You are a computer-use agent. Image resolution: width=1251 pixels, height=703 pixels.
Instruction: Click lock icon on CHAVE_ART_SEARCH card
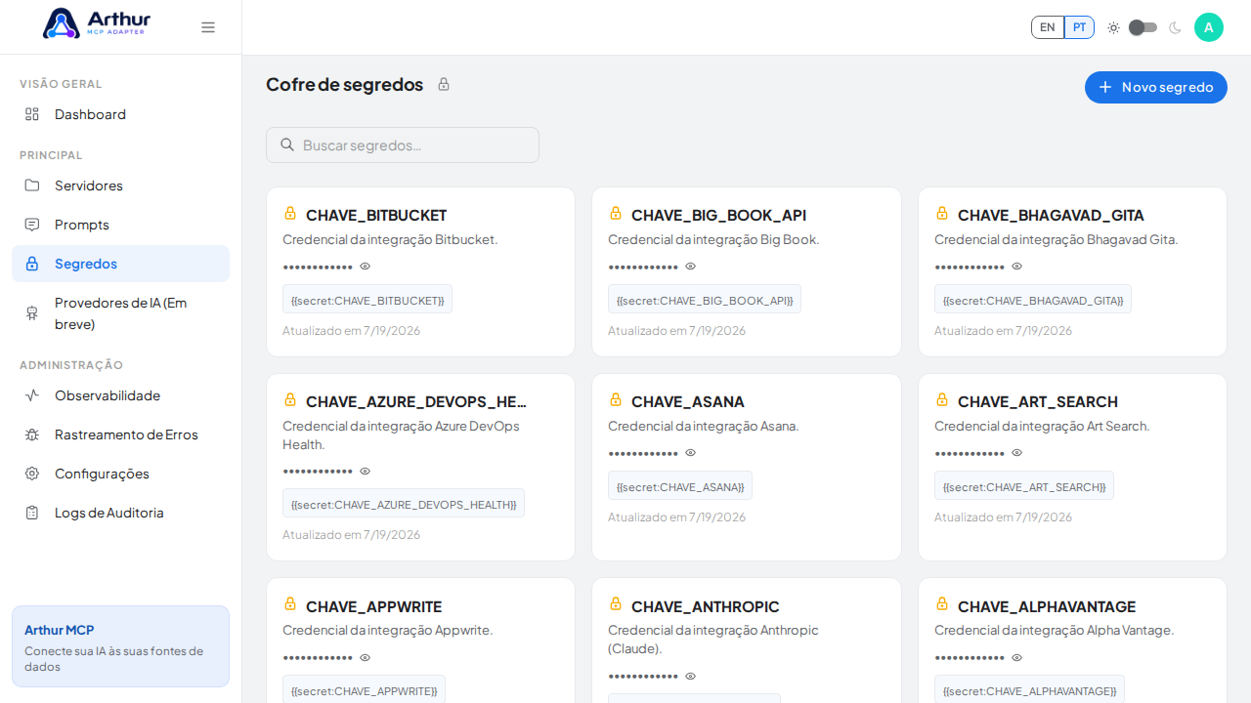942,399
